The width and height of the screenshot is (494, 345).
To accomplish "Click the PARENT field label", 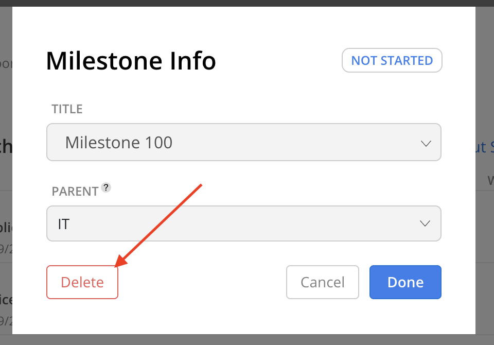I will pyautogui.click(x=75, y=192).
